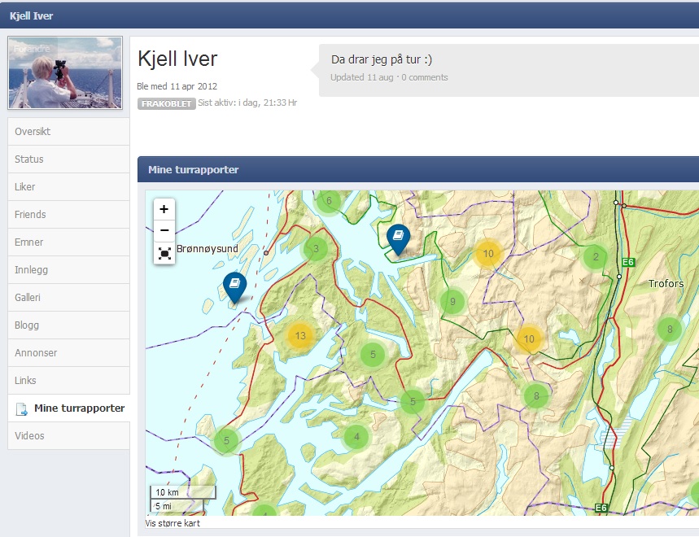
Task: Click the FRAKOBLET status badge
Action: coord(166,103)
